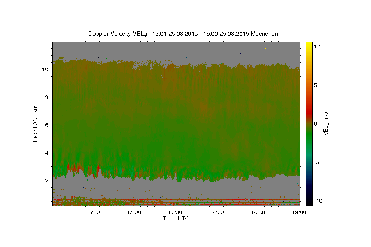This screenshot has width=371, height=247.
Task: Click the 18:00 time tick label
Action: pos(217,212)
